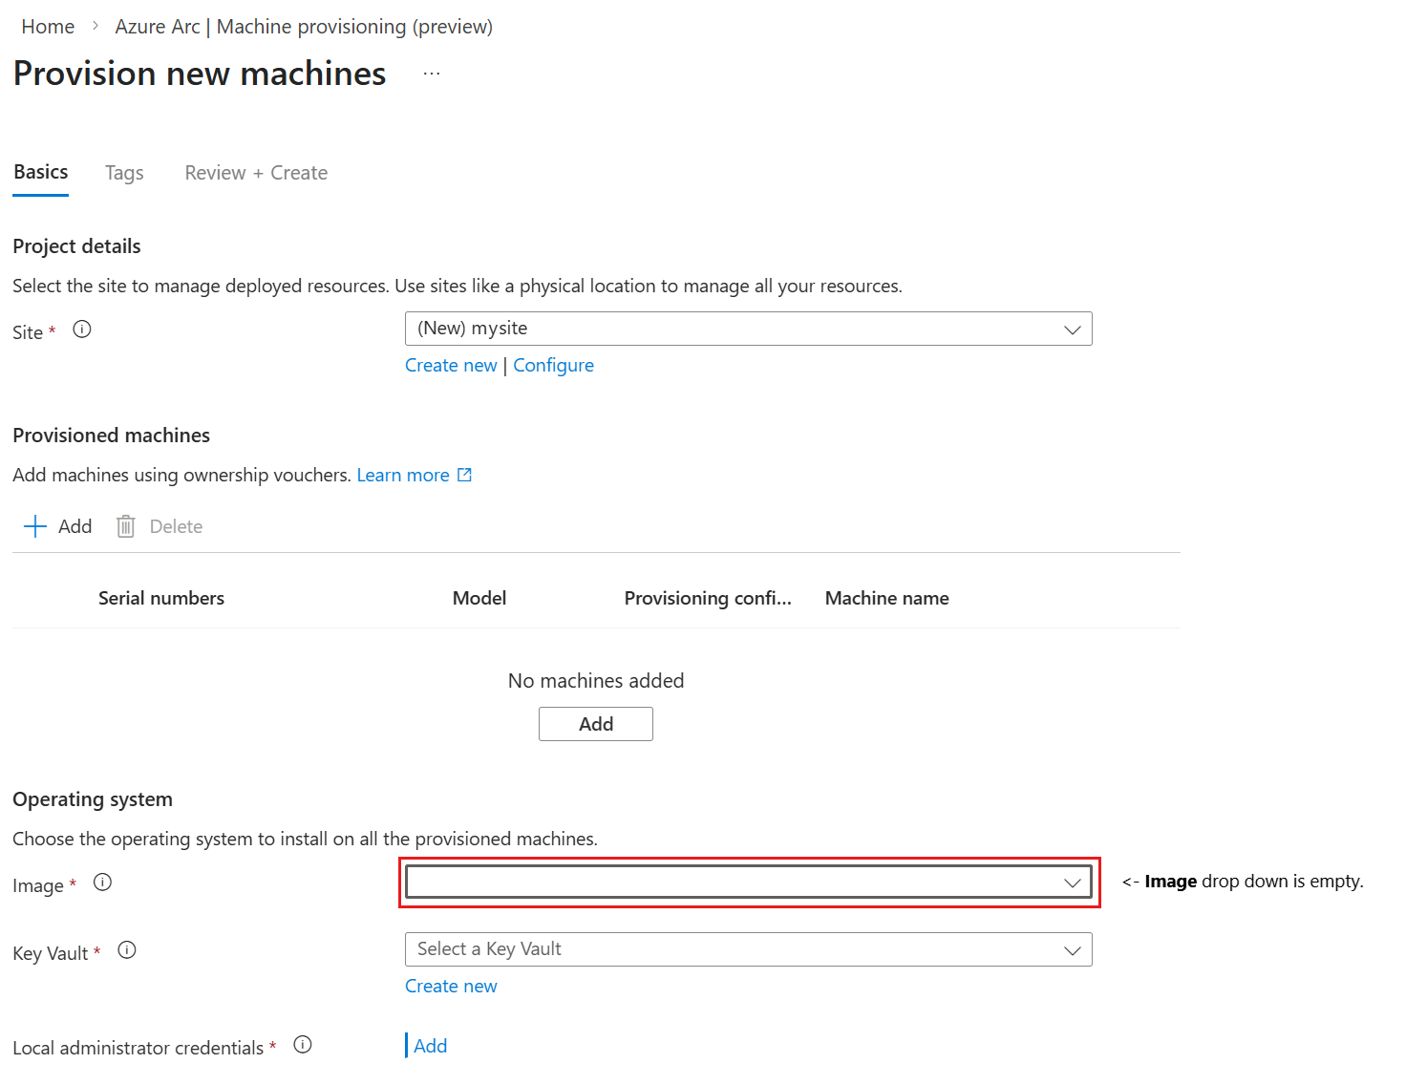1405x1085 pixels.
Task: Navigate to Home breadcrumb
Action: click(48, 27)
